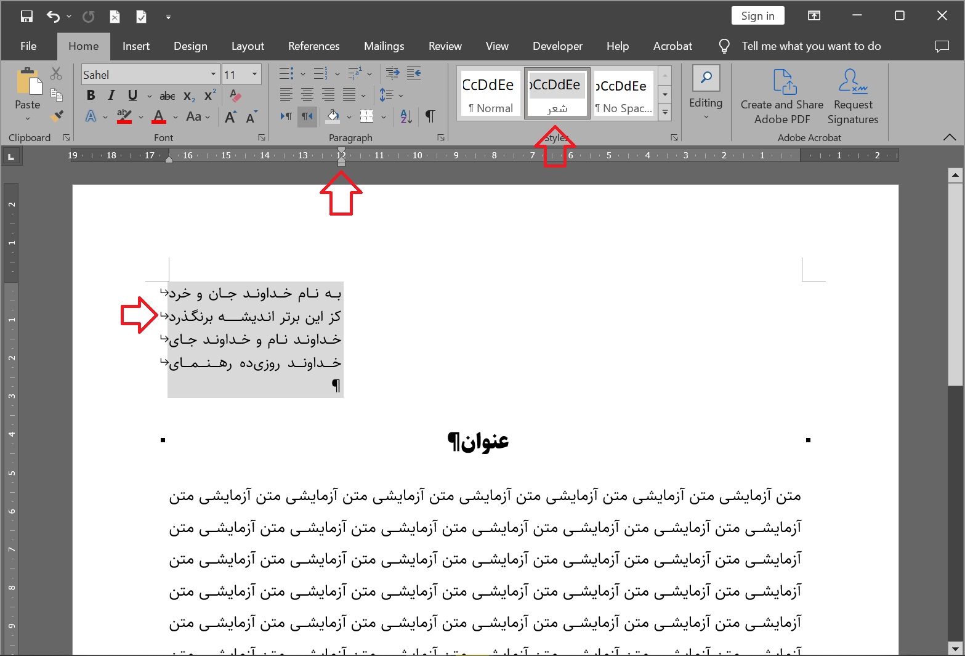
Task: Switch to the Insert tab
Action: (136, 46)
